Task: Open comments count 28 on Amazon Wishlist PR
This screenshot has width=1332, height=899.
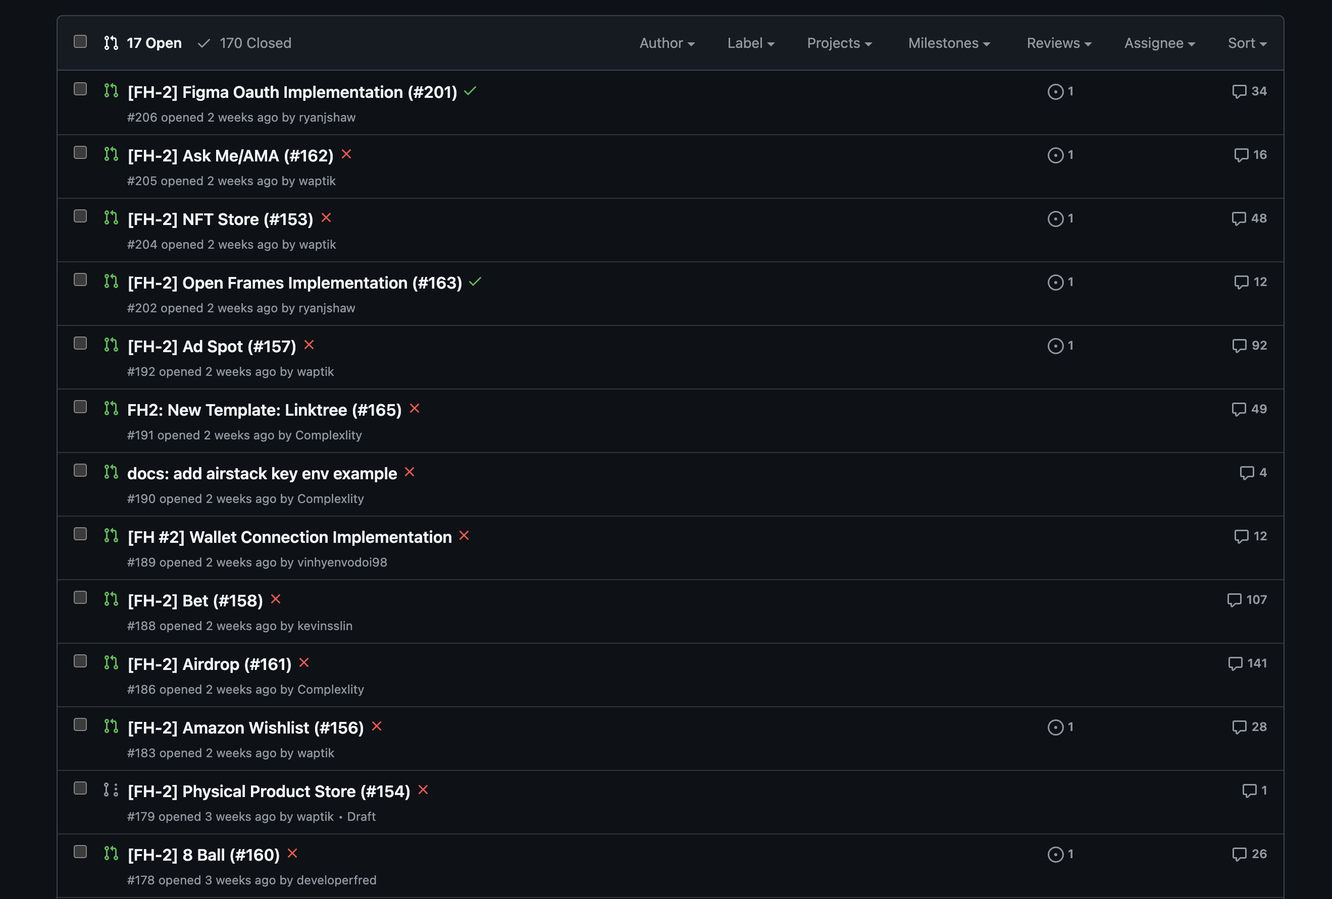Action: point(1250,726)
